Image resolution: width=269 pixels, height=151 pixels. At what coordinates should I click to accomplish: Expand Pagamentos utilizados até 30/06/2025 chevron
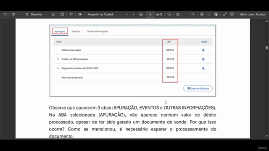(58, 68)
